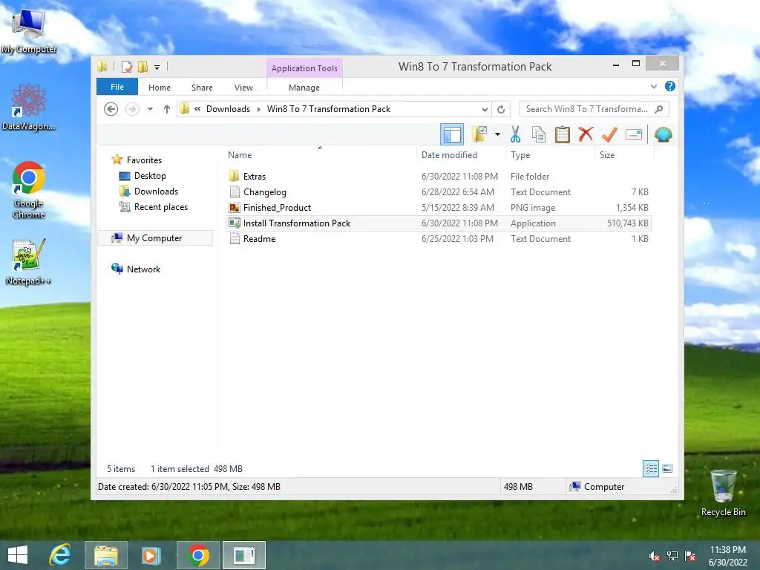Click the navigation pane layout toolbar icon

tap(452, 134)
